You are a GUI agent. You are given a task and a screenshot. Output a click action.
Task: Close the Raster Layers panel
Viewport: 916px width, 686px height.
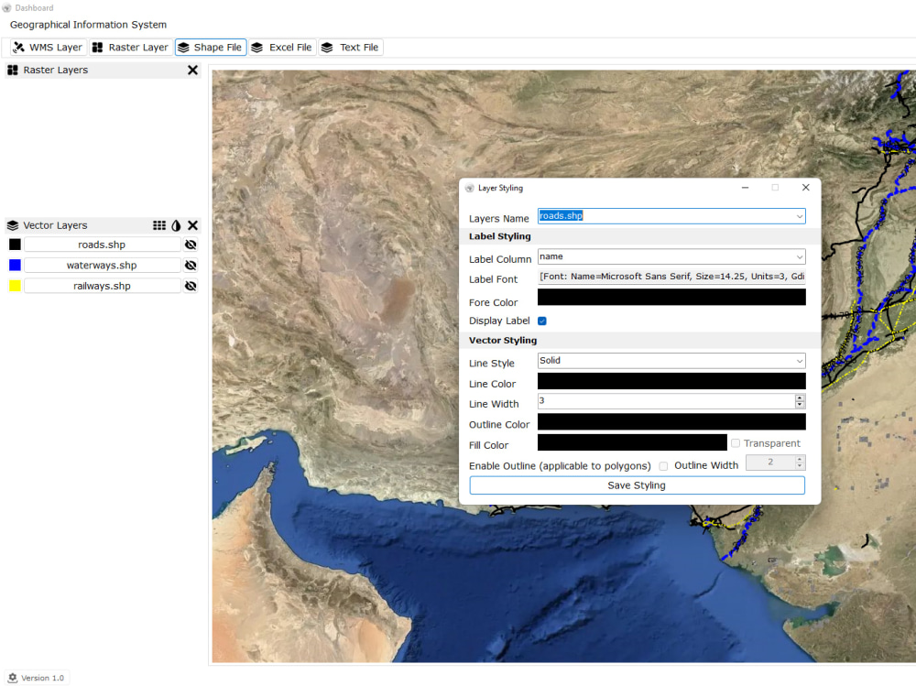coord(192,71)
